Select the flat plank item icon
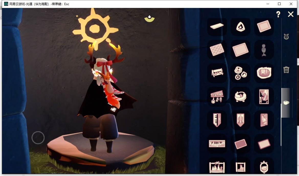Screen dimensions: 299x176 [x=217, y=26]
